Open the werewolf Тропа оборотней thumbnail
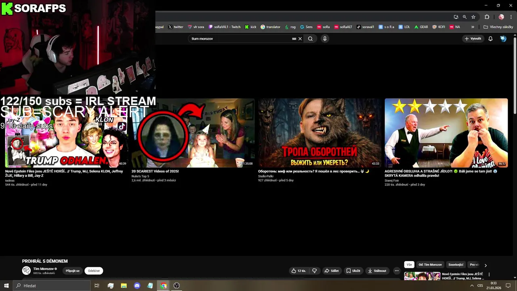Viewport: 517px width, 291px height. [320, 133]
